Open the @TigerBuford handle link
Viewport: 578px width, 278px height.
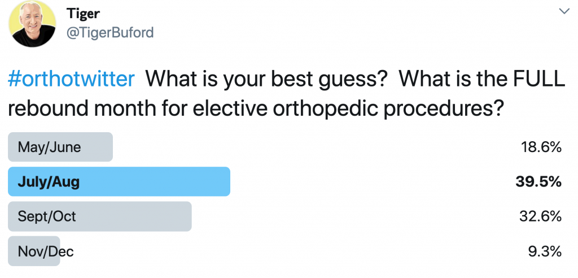click(x=110, y=33)
